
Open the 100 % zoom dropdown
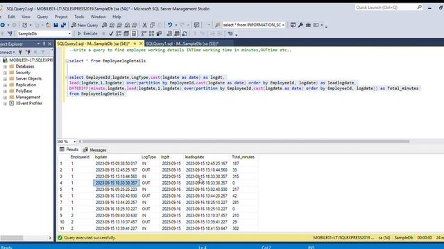point(74,141)
